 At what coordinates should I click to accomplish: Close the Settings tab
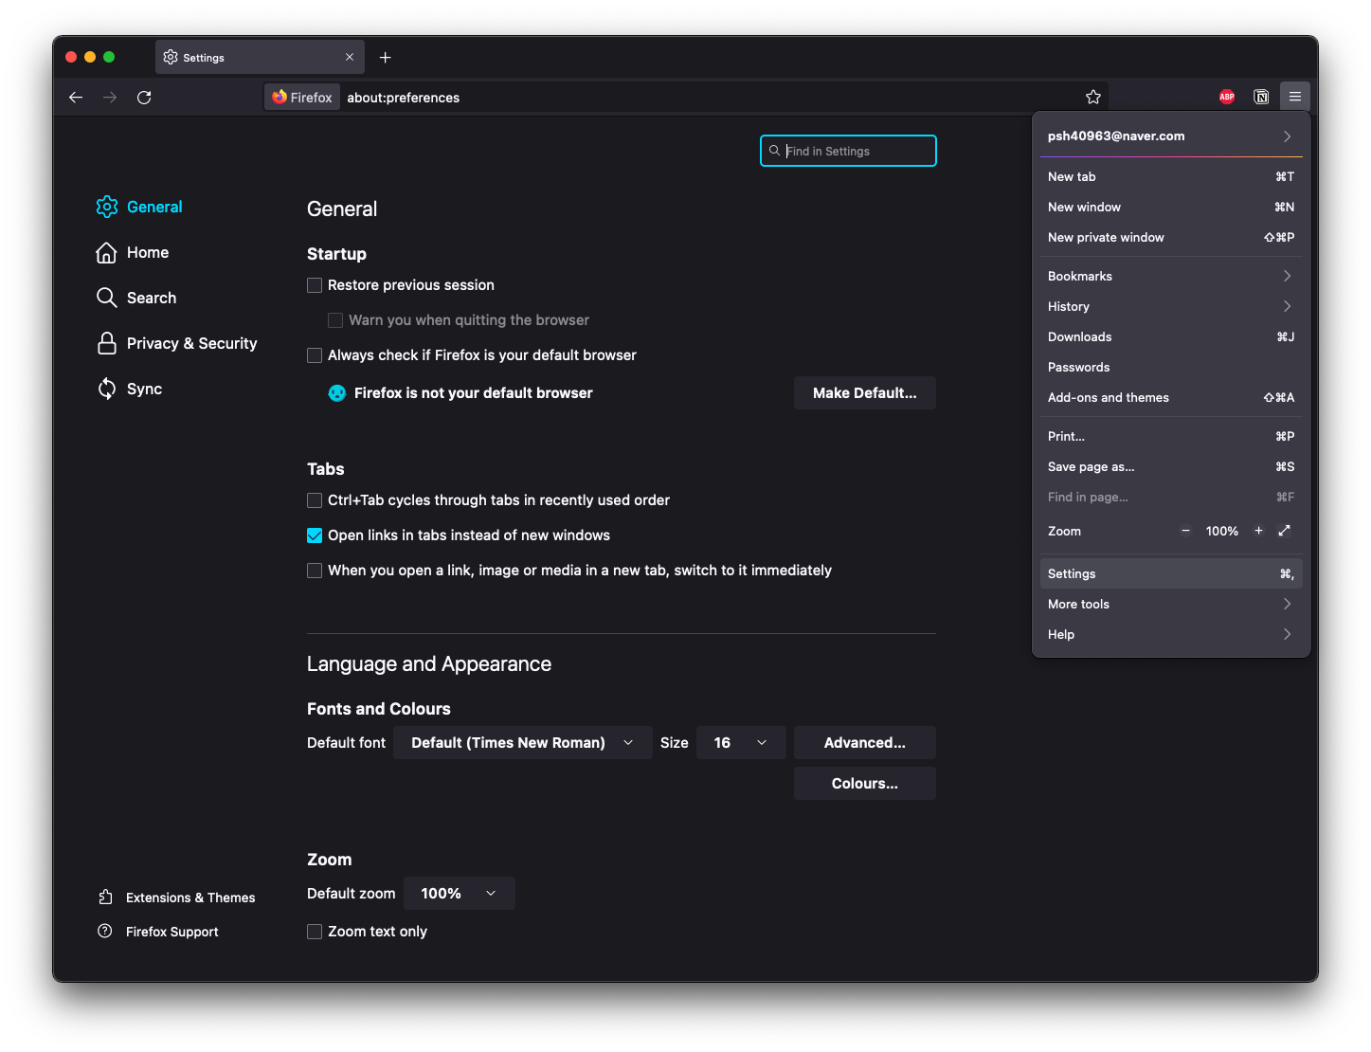coord(350,58)
